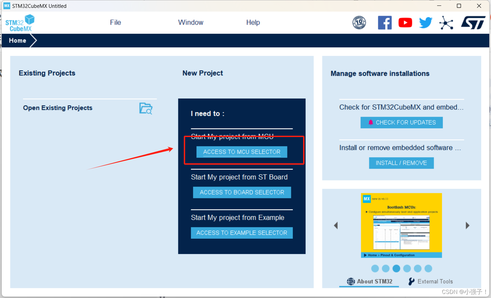Click the STM32CubeMX logo
Viewport: 491px width, 298px height.
pyautogui.click(x=20, y=23)
